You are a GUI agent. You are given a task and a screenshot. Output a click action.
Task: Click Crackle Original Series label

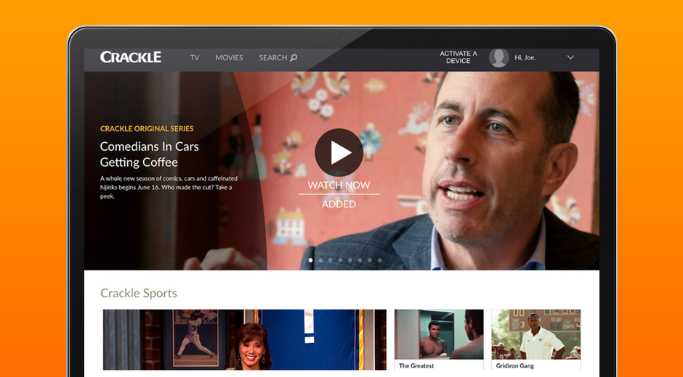click(x=147, y=129)
